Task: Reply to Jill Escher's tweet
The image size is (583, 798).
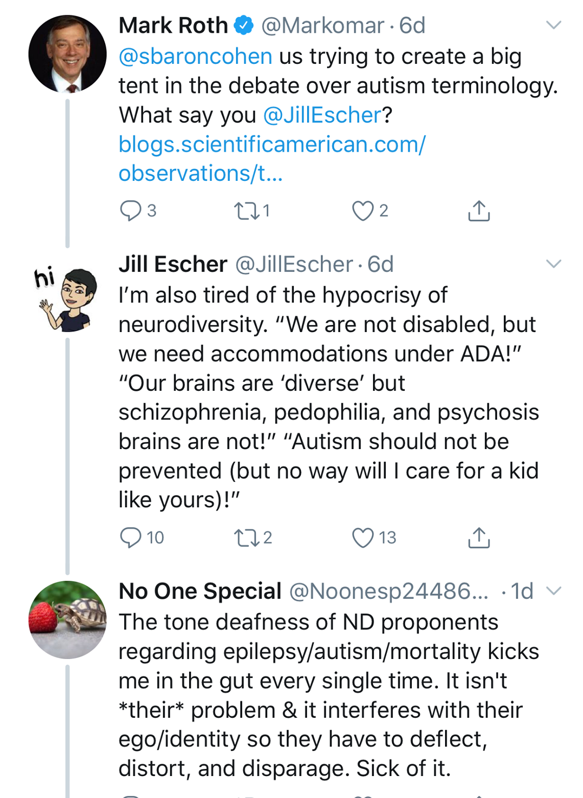Action: 130,537
